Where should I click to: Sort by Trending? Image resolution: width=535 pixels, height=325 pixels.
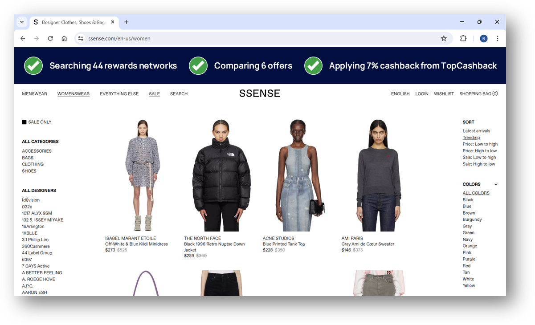tap(471, 138)
